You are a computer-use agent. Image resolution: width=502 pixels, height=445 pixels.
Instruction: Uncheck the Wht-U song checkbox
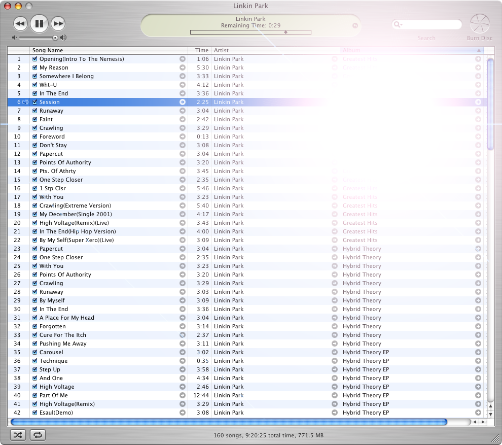(x=35, y=85)
